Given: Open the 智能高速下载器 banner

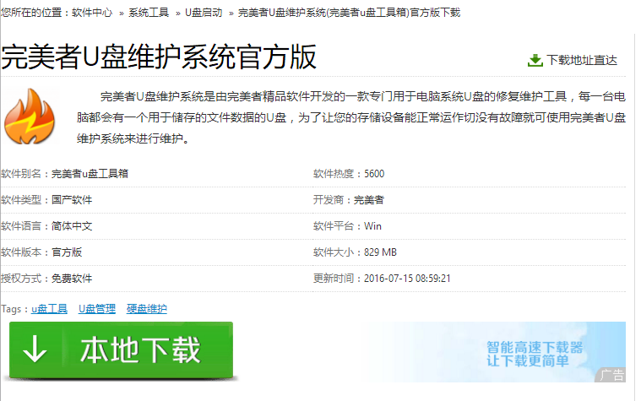Looking at the screenshot, I should (x=535, y=353).
